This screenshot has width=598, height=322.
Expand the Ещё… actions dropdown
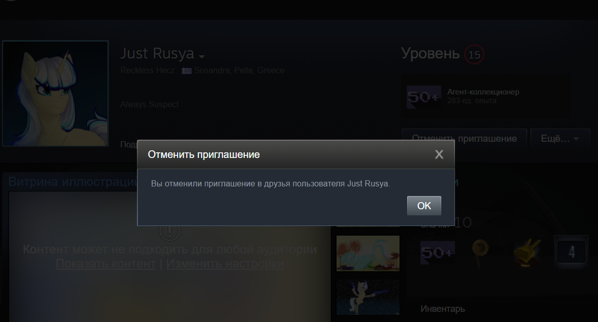pos(560,139)
